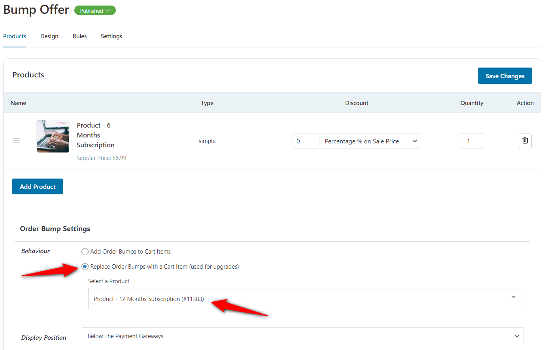Open the Settings tab
The image size is (544, 350).
111,36
